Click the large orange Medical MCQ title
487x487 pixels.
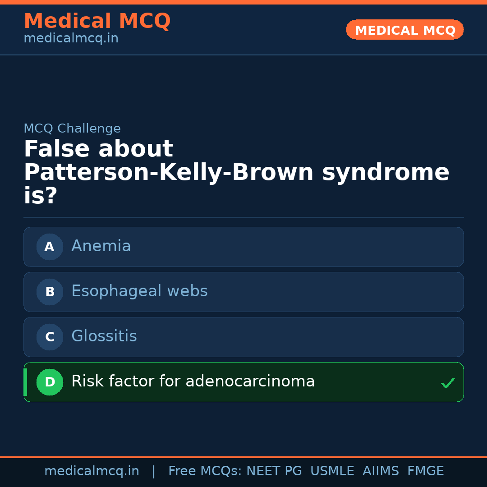(97, 21)
